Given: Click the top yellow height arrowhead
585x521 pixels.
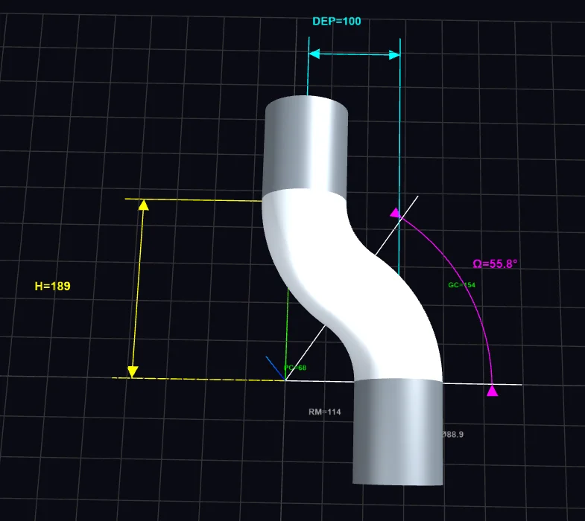Looking at the screenshot, I should coord(144,205).
